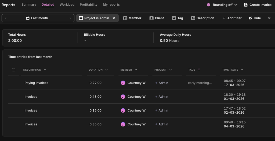Image resolution: width=275 pixels, height=141 pixels.
Task: Expand the Duration column dropdown
Action: [107, 70]
